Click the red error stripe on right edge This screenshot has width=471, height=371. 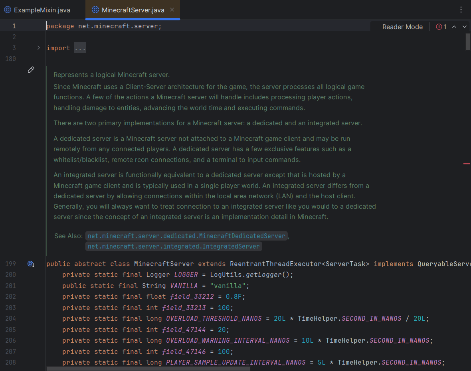[x=467, y=164]
